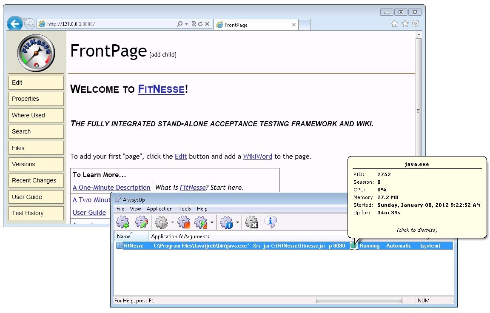Click the Favorites star icon

coord(405,24)
